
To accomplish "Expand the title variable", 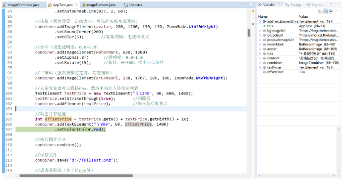I will click(260, 53).
